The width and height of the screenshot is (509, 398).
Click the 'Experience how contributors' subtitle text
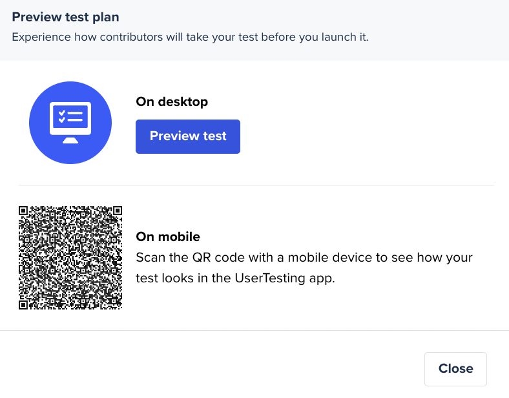(190, 37)
